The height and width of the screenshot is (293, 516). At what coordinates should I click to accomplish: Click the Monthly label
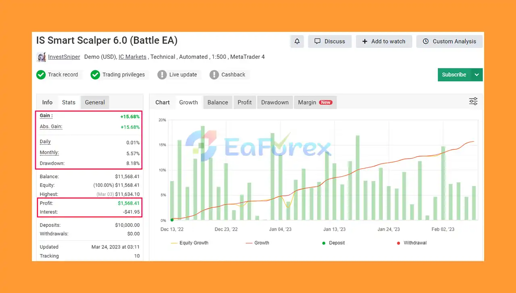49,153
